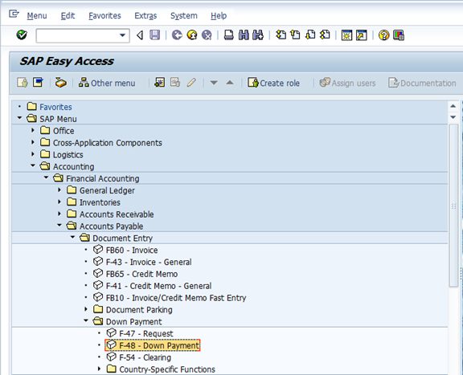
Task: Click the User Menu icon
Action: [23, 83]
